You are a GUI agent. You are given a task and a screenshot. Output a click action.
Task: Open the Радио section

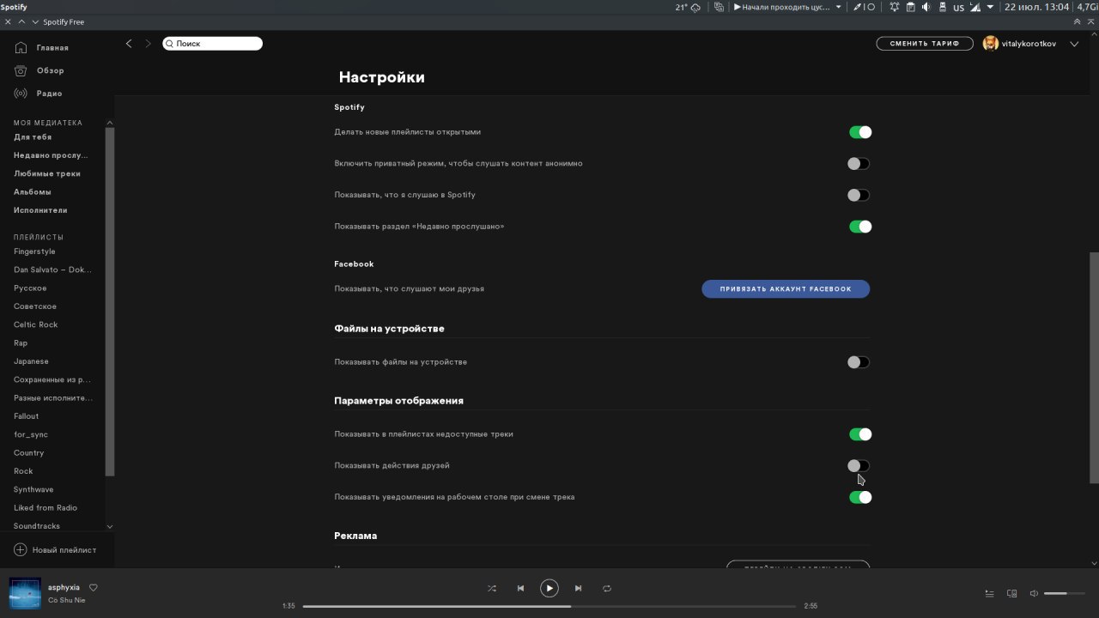tap(39, 94)
